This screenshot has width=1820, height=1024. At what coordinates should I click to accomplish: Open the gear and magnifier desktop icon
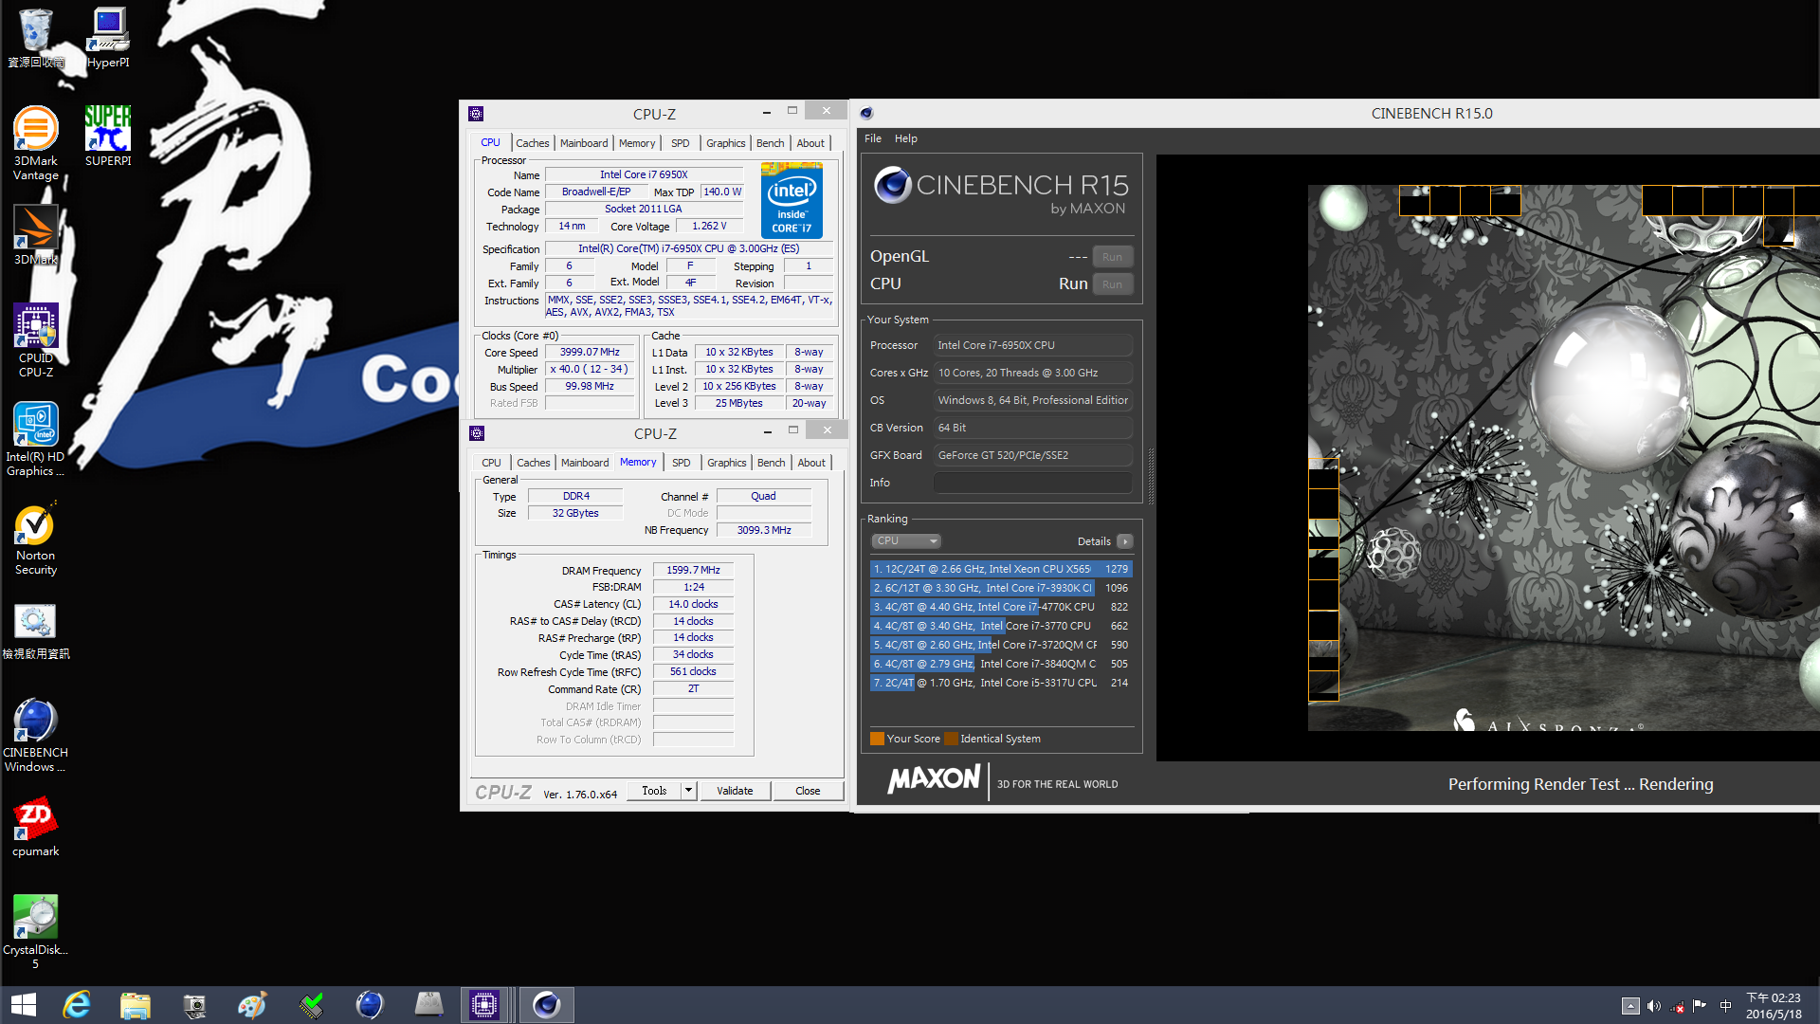click(36, 631)
